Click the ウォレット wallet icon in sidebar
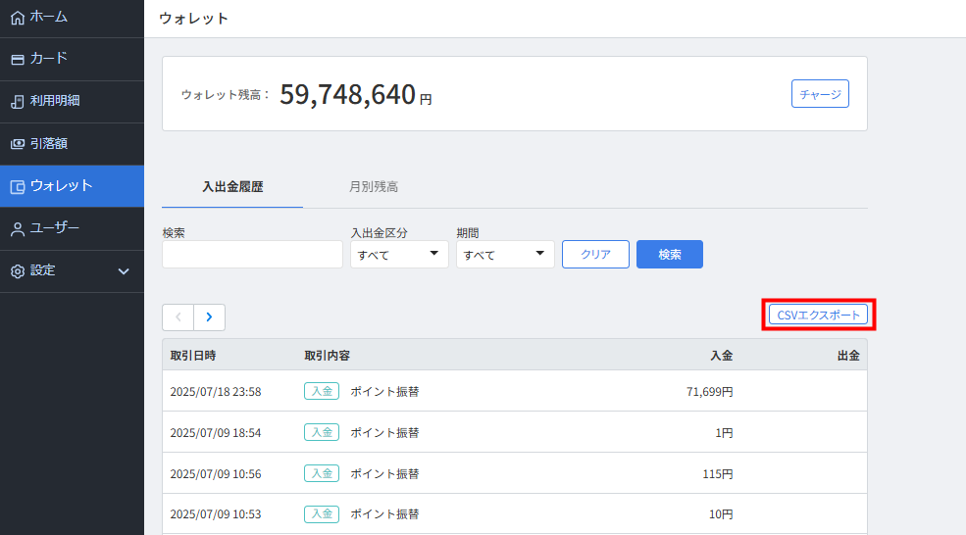966x535 pixels. (x=18, y=186)
